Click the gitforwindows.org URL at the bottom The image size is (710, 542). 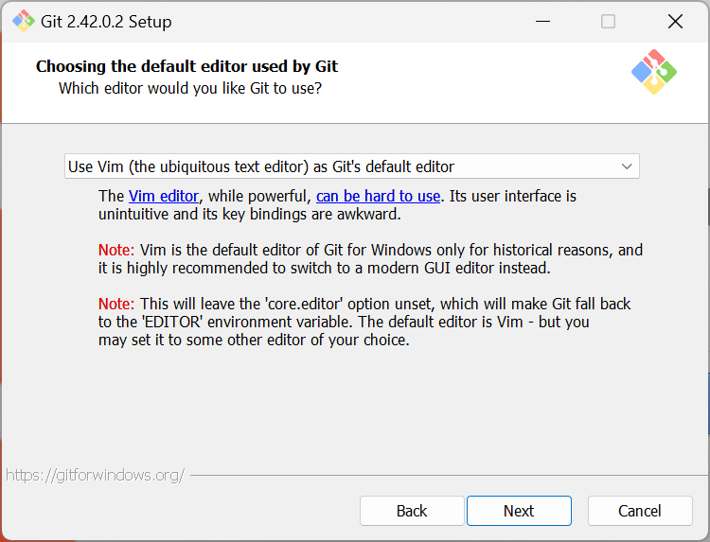[x=95, y=475]
